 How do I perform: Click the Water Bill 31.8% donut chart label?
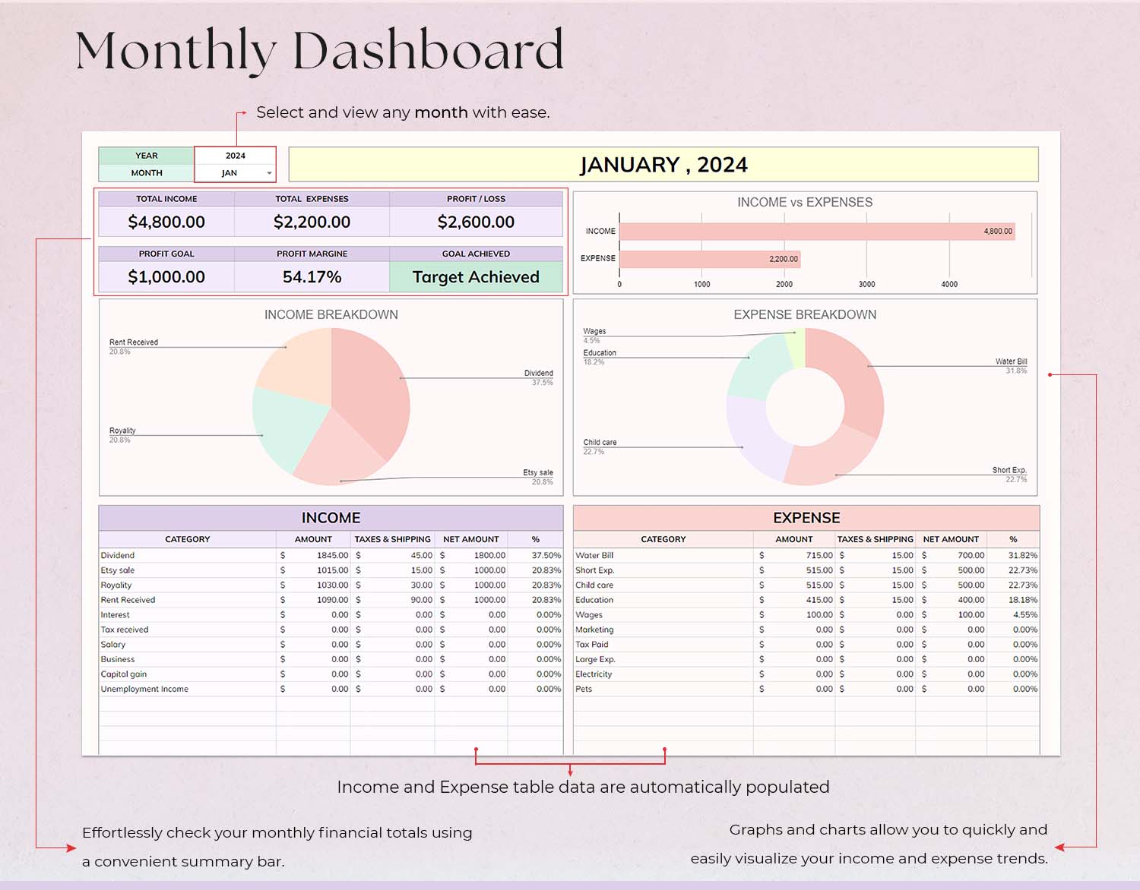point(1011,366)
